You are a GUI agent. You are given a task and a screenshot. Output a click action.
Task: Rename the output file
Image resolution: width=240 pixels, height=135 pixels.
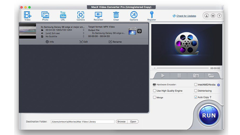115,42
